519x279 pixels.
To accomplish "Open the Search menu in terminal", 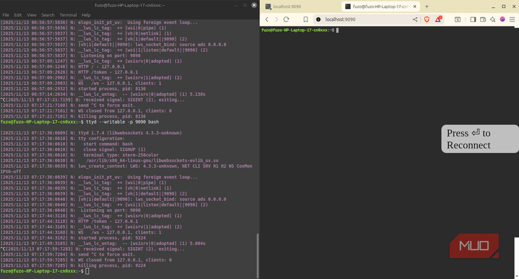I will (x=48, y=15).
